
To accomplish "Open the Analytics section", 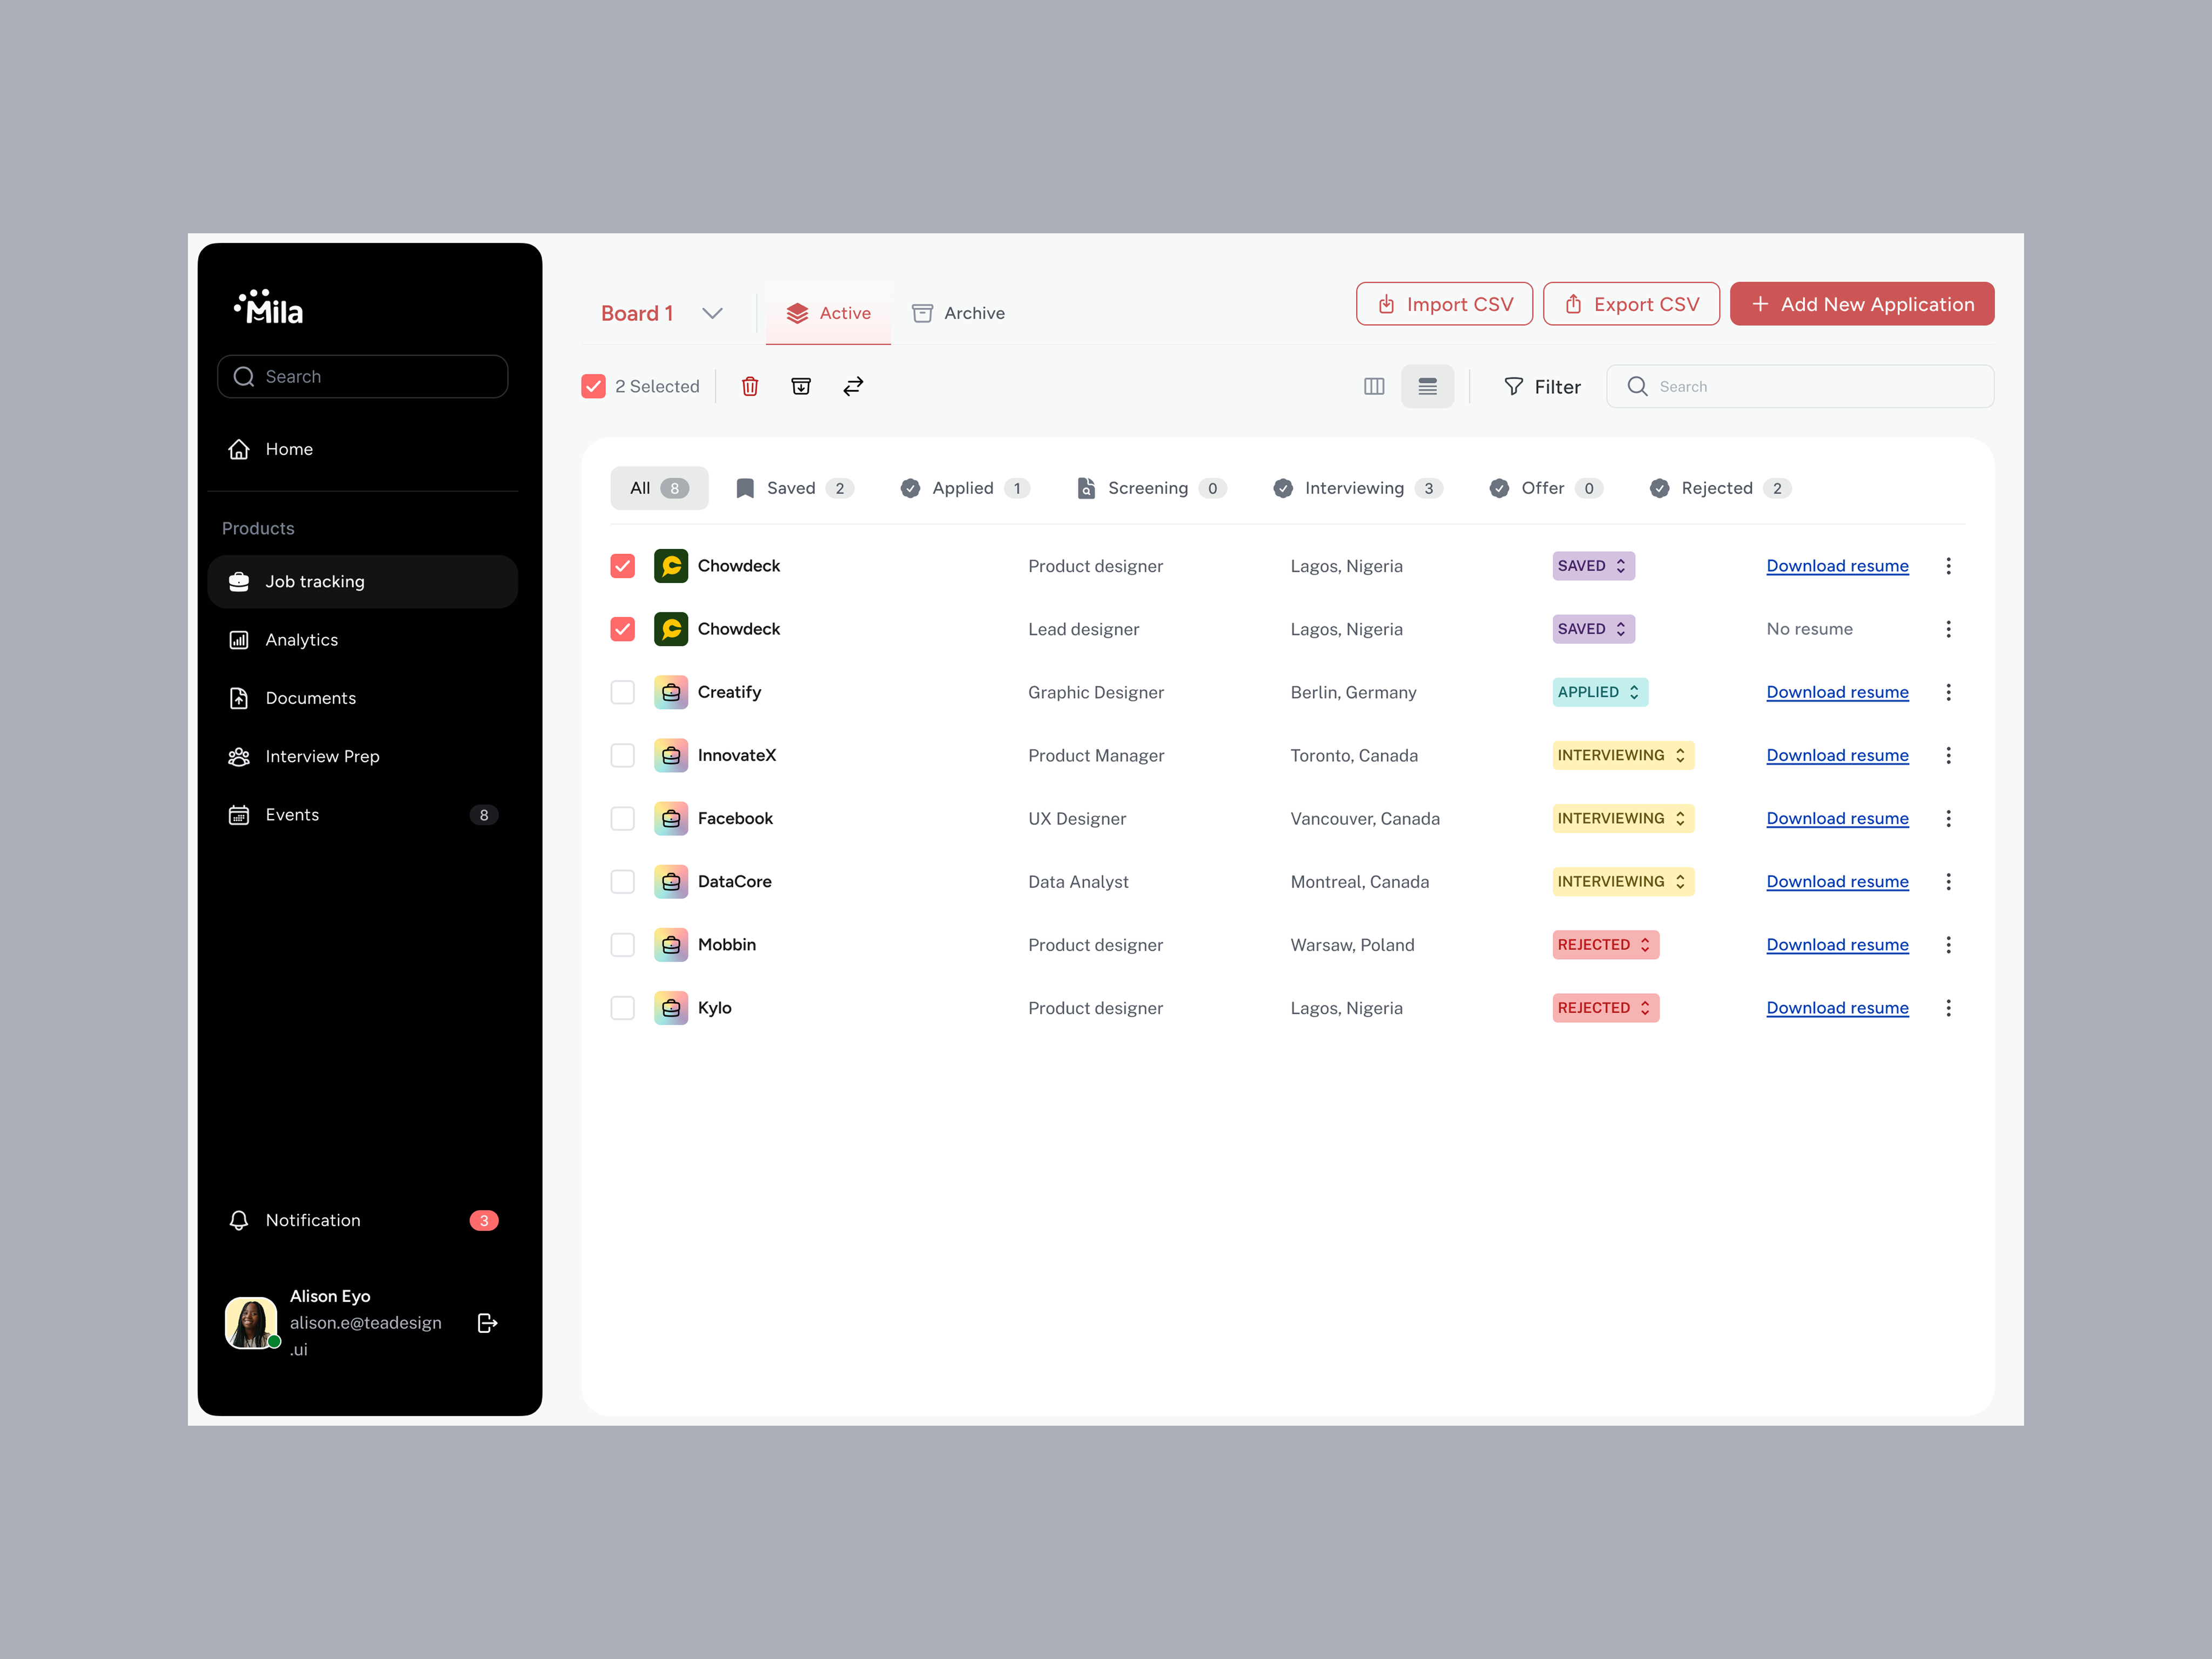I will (x=301, y=639).
